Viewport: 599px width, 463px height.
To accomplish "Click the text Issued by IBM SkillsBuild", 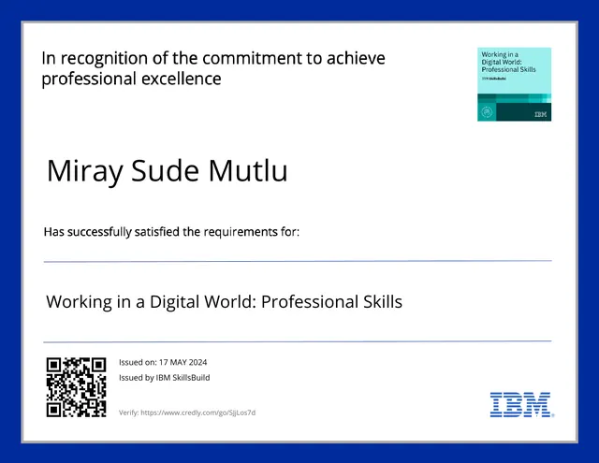I will 165,378.
